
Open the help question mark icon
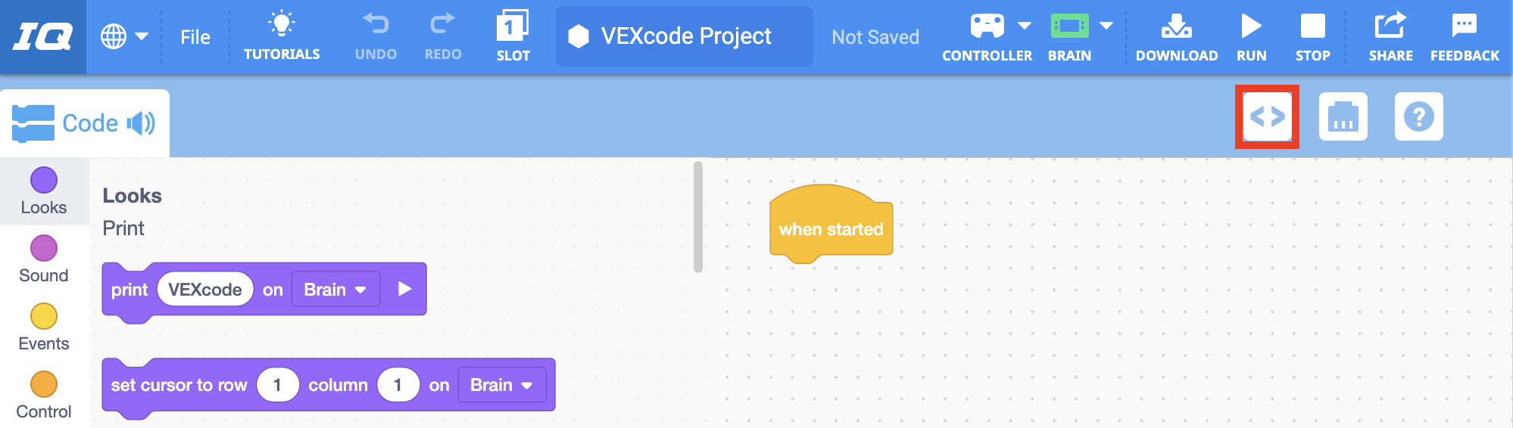(x=1418, y=116)
